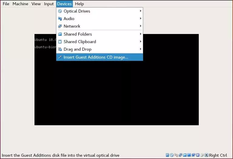Expand the Optical Drives submenu arrow
The image size is (233, 159).
[x=140, y=11]
